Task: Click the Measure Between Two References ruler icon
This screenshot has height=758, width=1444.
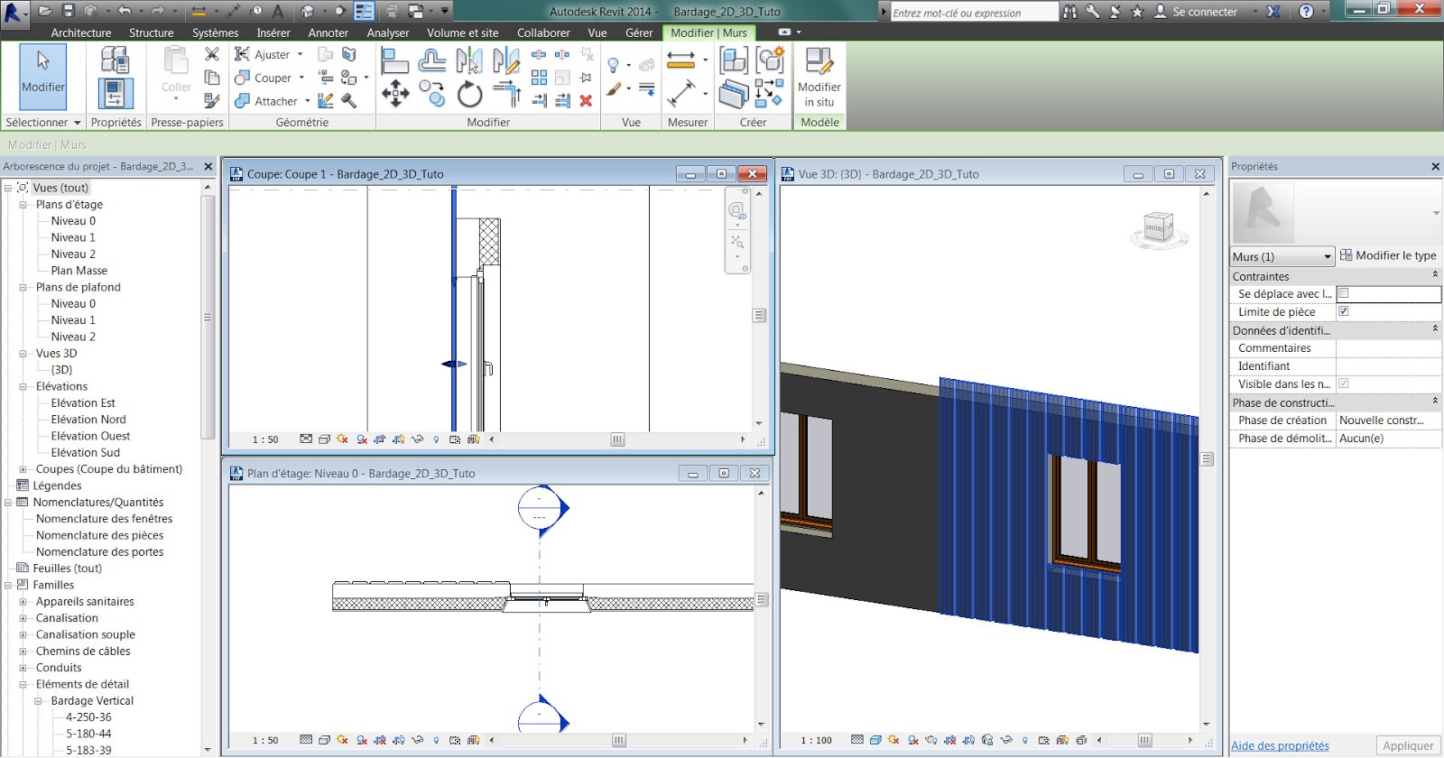Action: coord(681,60)
